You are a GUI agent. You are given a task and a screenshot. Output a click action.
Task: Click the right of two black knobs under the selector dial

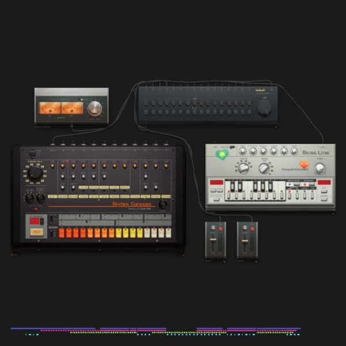pos(40,198)
